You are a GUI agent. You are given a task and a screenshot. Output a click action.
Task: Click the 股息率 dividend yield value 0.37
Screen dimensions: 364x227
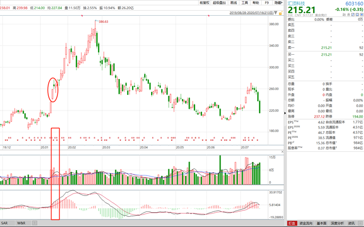tap(321, 148)
